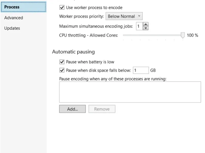Click the Remove button
This screenshot has width=205, height=153.
click(102, 109)
